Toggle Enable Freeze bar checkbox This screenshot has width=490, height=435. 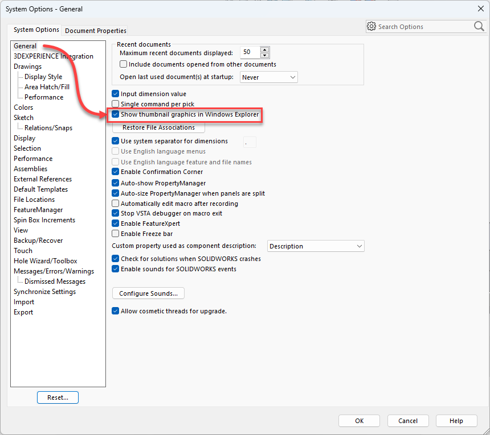pyautogui.click(x=116, y=234)
